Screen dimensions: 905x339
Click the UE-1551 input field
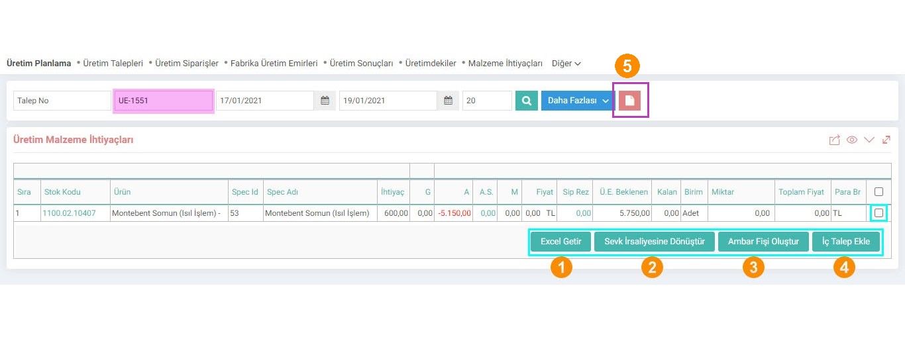point(163,101)
